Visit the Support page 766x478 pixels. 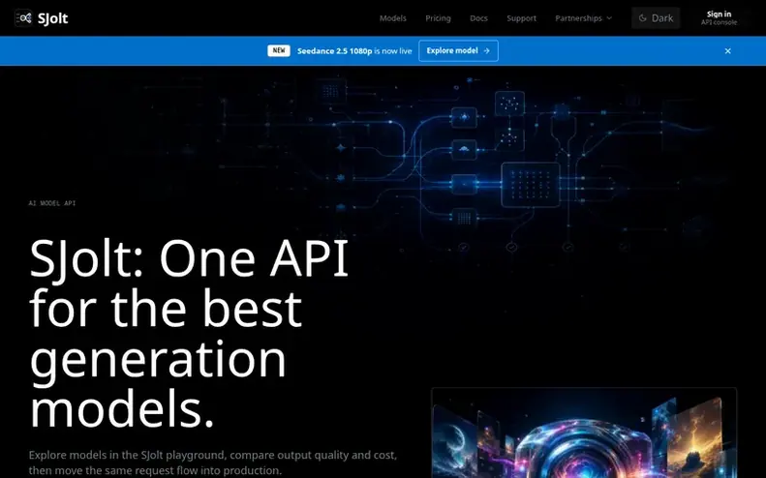click(x=521, y=18)
